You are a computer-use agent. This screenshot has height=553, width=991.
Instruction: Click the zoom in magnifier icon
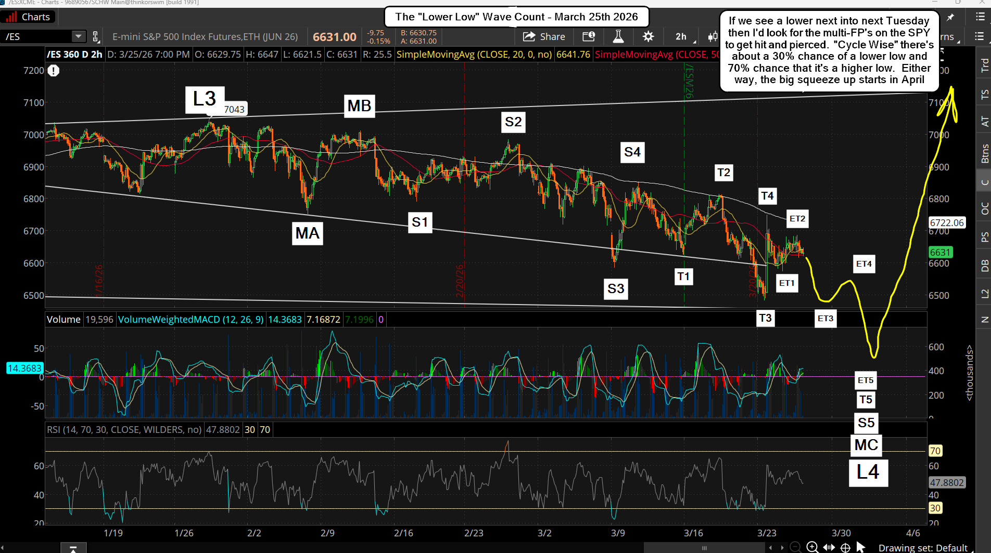pyautogui.click(x=812, y=547)
